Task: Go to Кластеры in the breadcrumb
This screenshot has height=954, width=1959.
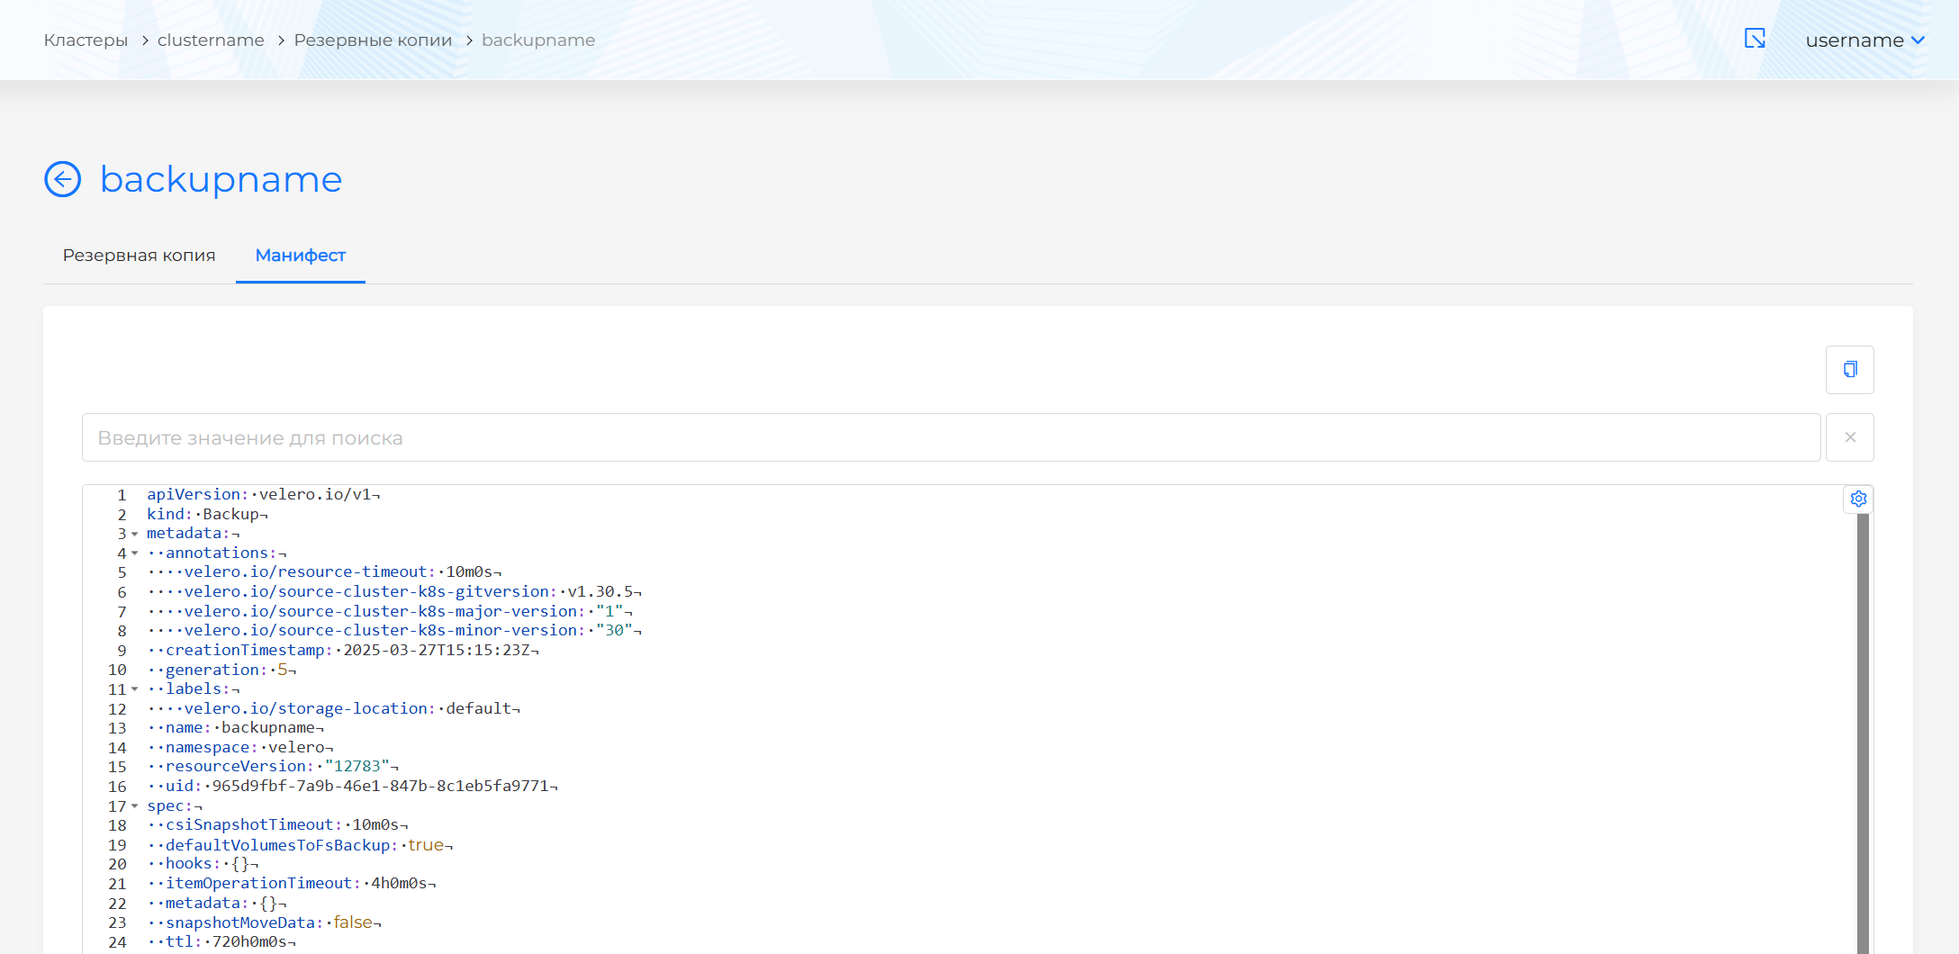Action: (86, 40)
